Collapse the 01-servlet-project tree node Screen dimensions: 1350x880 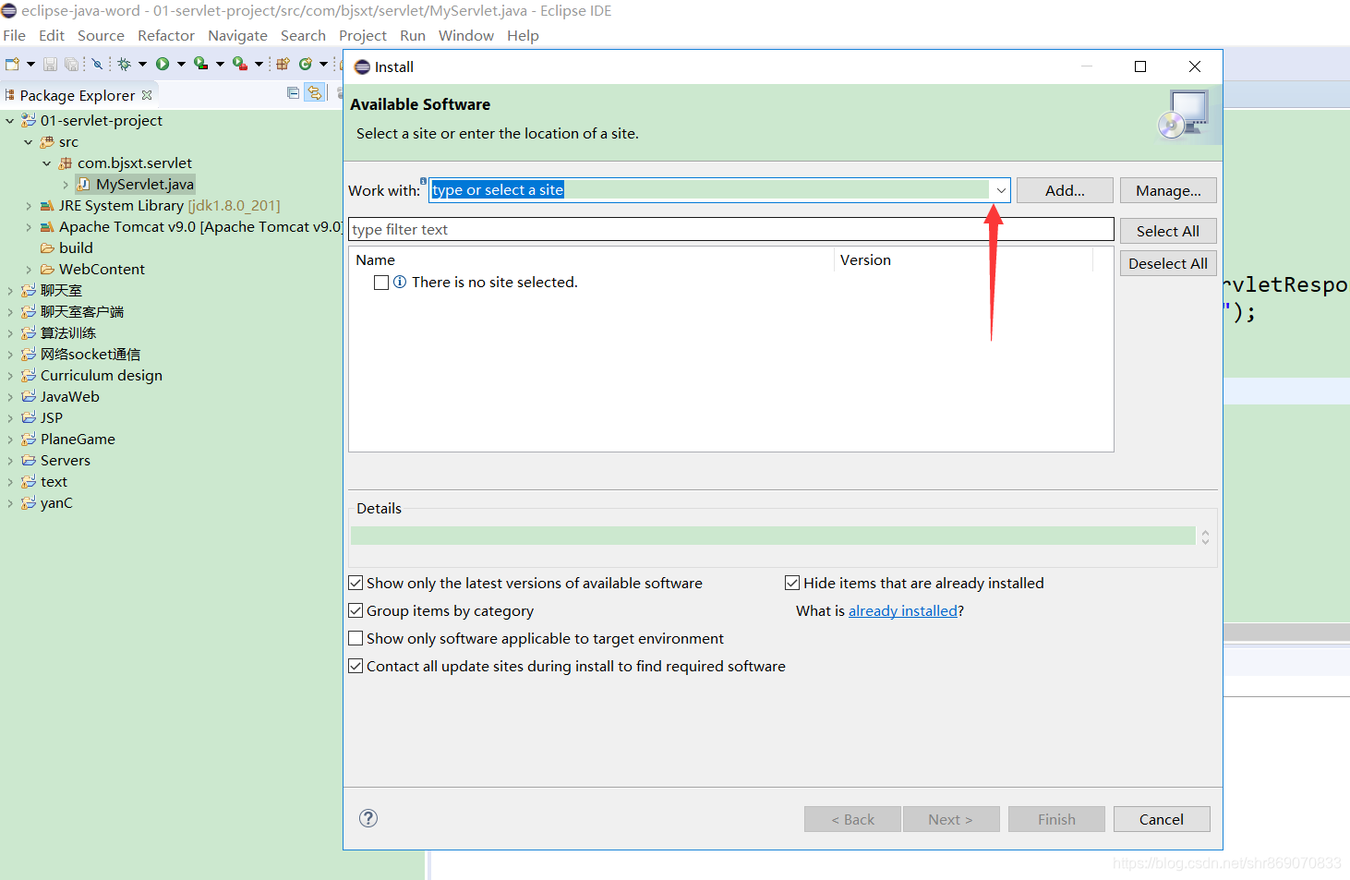pos(10,121)
